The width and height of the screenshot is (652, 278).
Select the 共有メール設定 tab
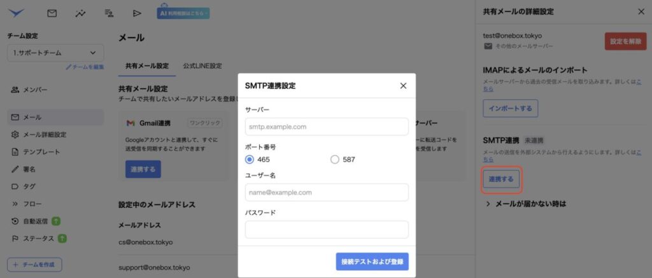click(146, 66)
